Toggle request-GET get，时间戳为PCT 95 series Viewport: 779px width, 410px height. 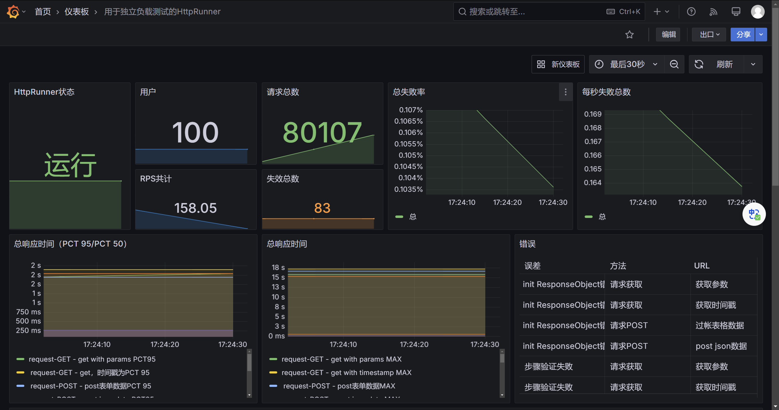90,373
